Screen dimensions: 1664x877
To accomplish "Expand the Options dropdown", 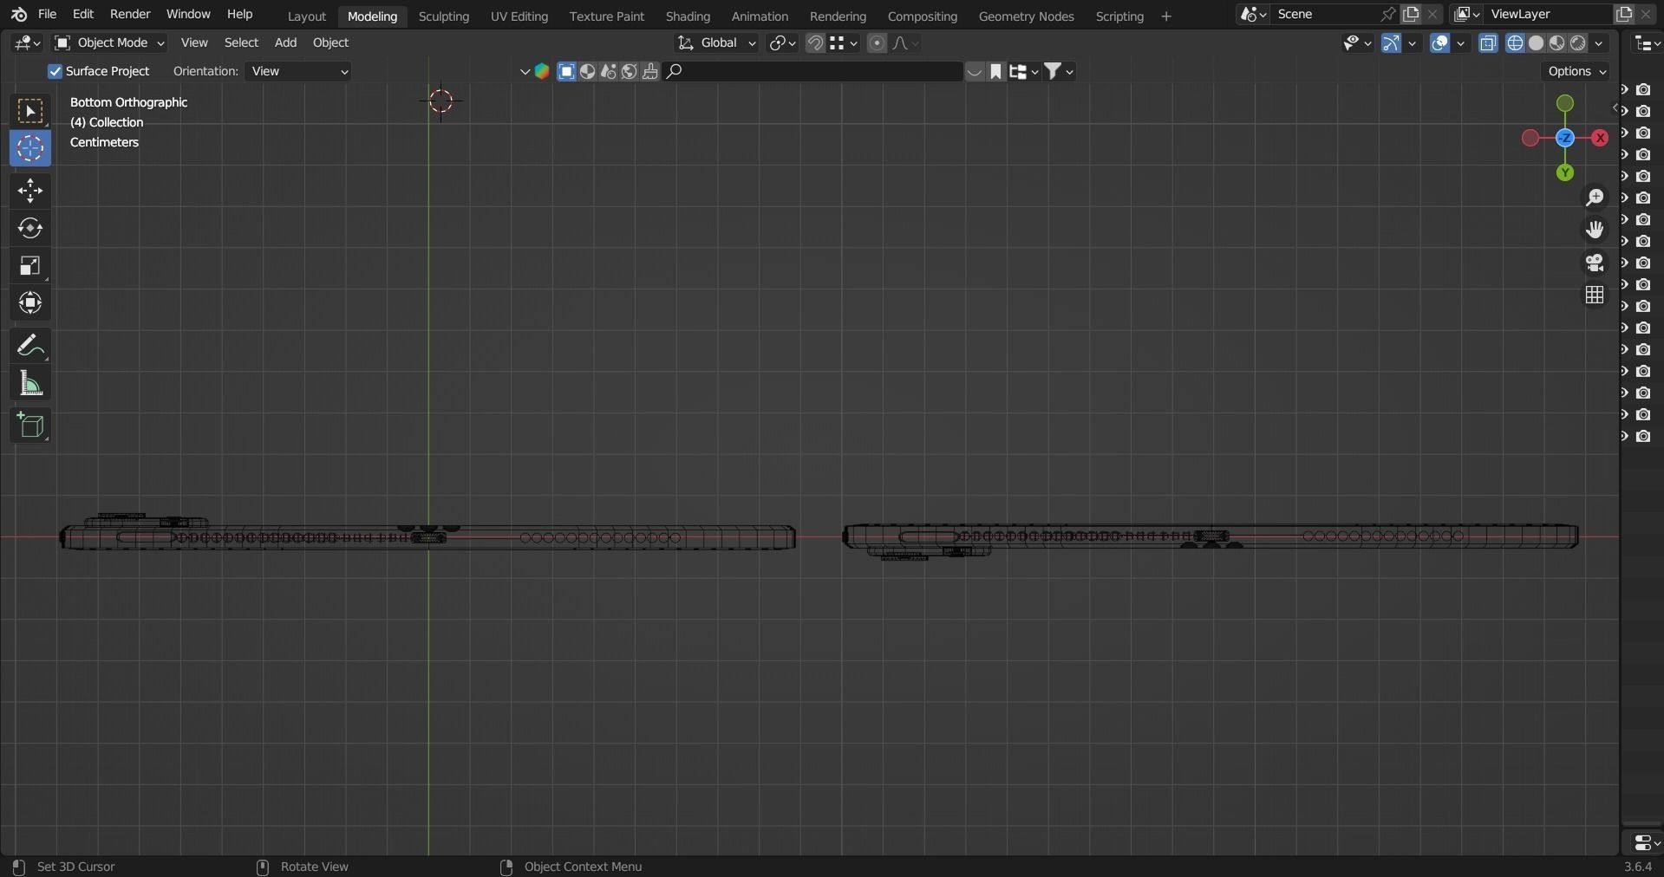I will [x=1577, y=72].
